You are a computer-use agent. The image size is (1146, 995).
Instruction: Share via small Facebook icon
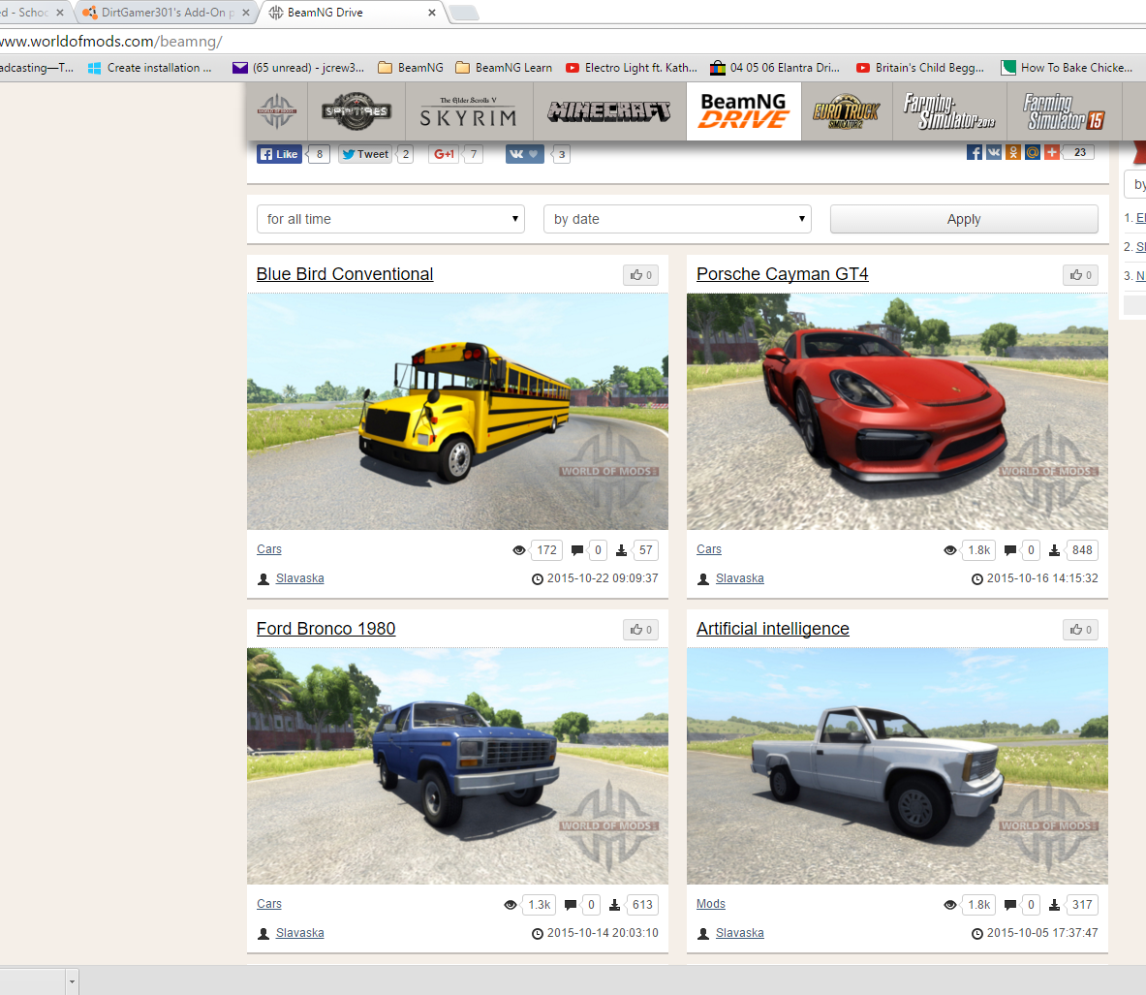coord(975,152)
